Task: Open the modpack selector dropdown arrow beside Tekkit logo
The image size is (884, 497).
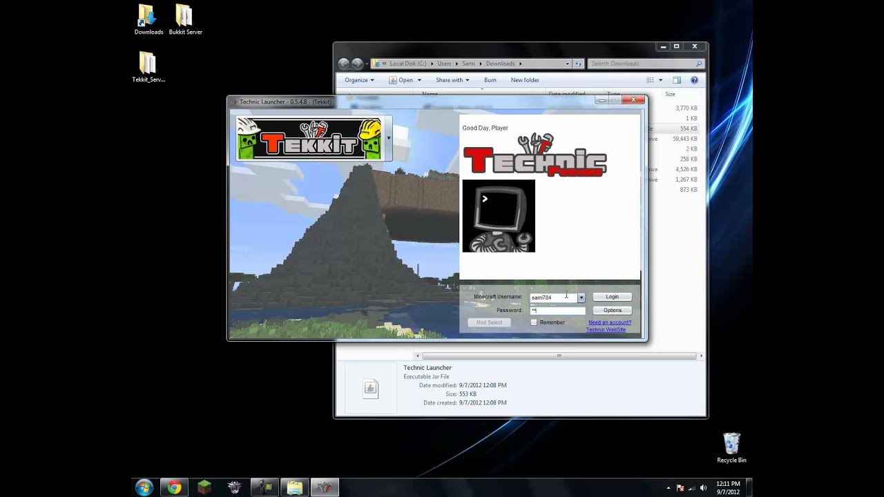Action: pos(388,138)
